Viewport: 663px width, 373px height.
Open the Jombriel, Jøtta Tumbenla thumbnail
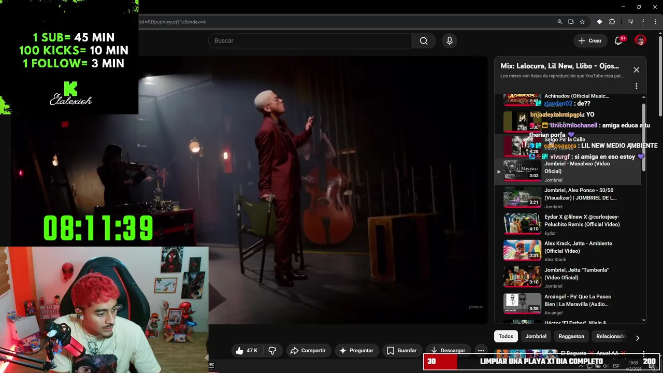522,277
